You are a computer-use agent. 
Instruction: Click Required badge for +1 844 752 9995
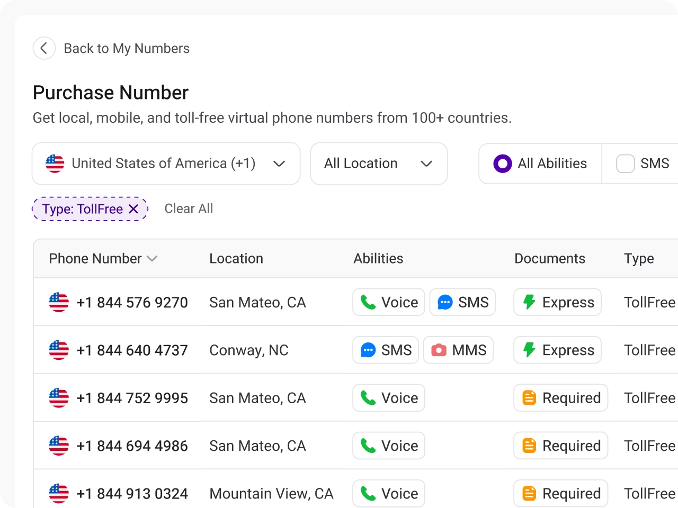561,398
